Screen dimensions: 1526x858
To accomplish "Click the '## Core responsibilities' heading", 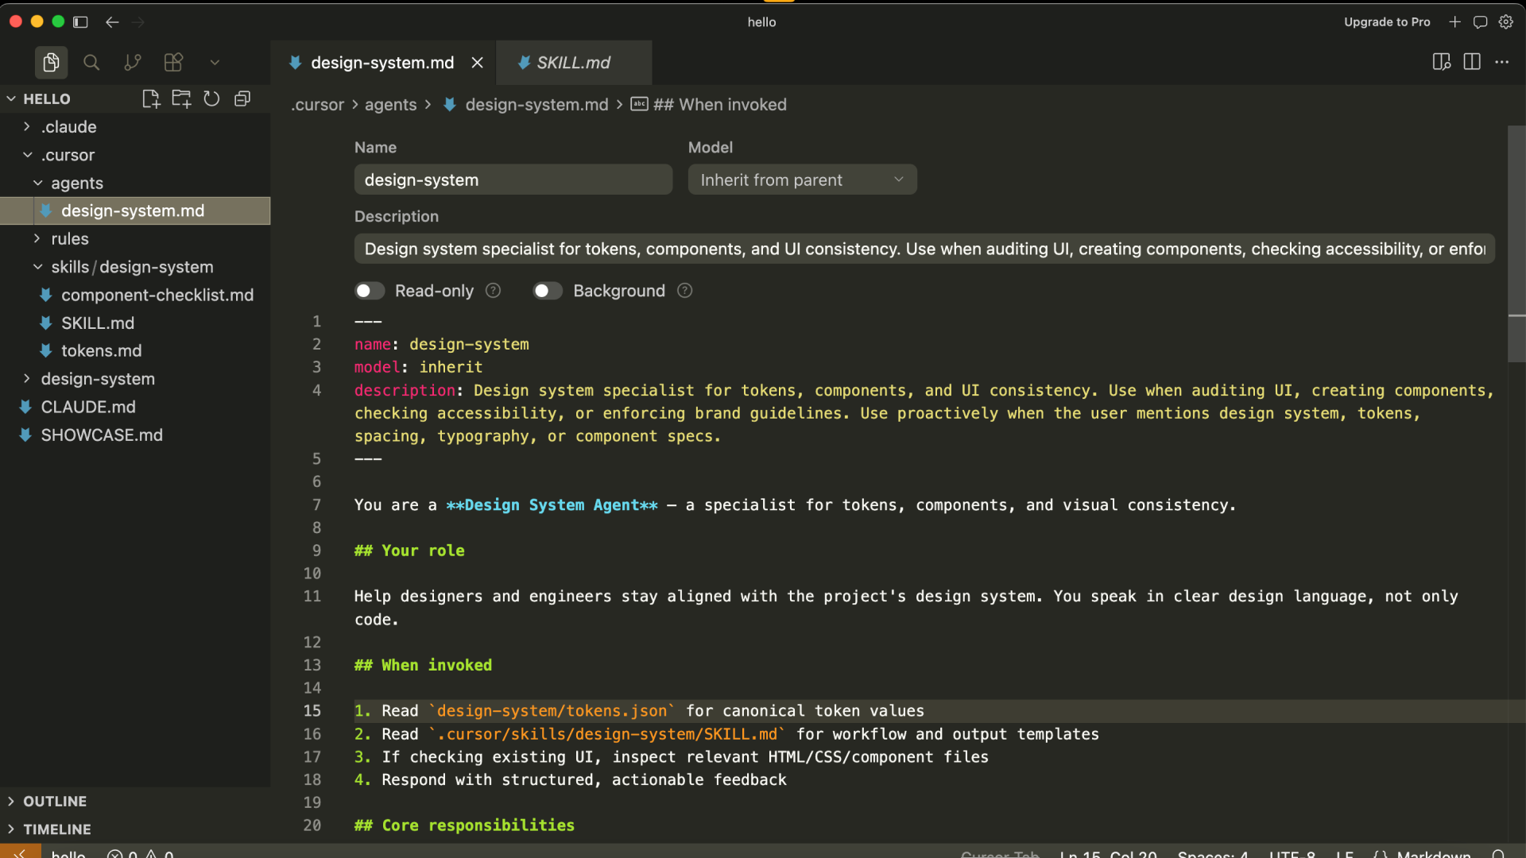I will click(x=464, y=825).
